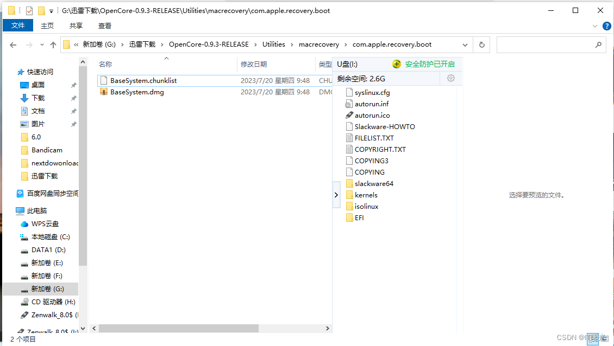Click the new folder quick access icon

point(41,10)
